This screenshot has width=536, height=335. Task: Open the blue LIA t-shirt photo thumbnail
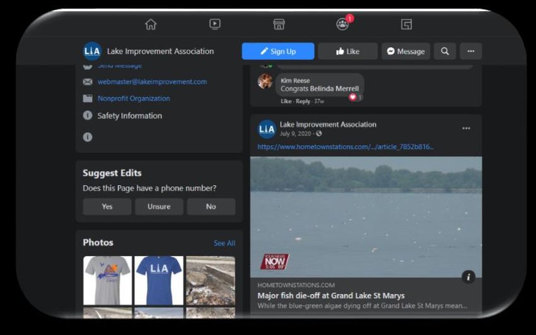coord(159,280)
